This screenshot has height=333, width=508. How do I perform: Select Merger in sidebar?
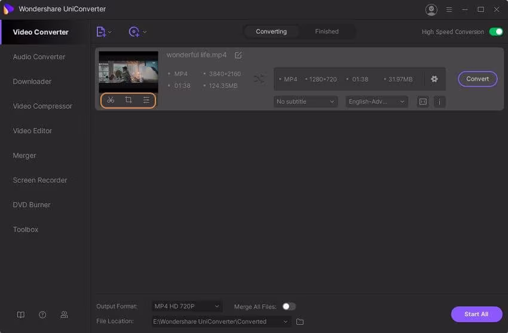(25, 156)
